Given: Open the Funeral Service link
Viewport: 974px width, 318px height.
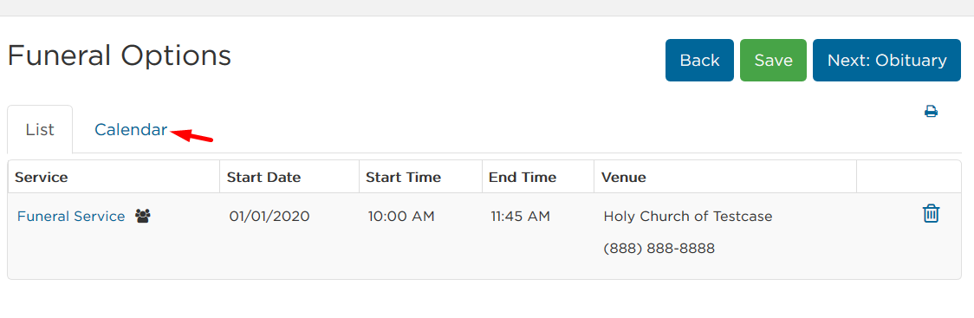Looking at the screenshot, I should (x=71, y=216).
